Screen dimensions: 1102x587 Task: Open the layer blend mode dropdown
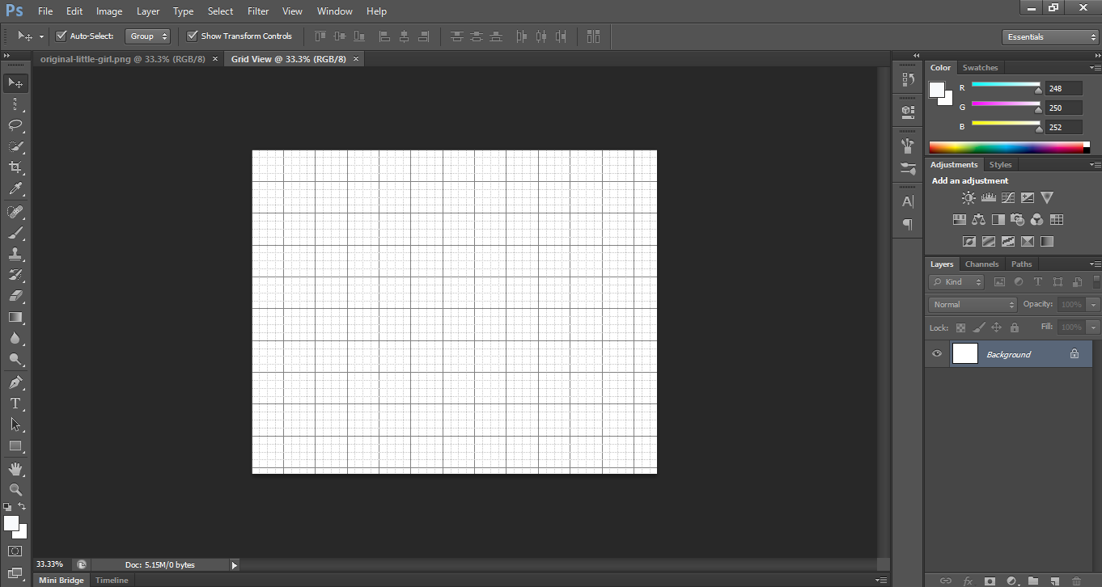[972, 304]
